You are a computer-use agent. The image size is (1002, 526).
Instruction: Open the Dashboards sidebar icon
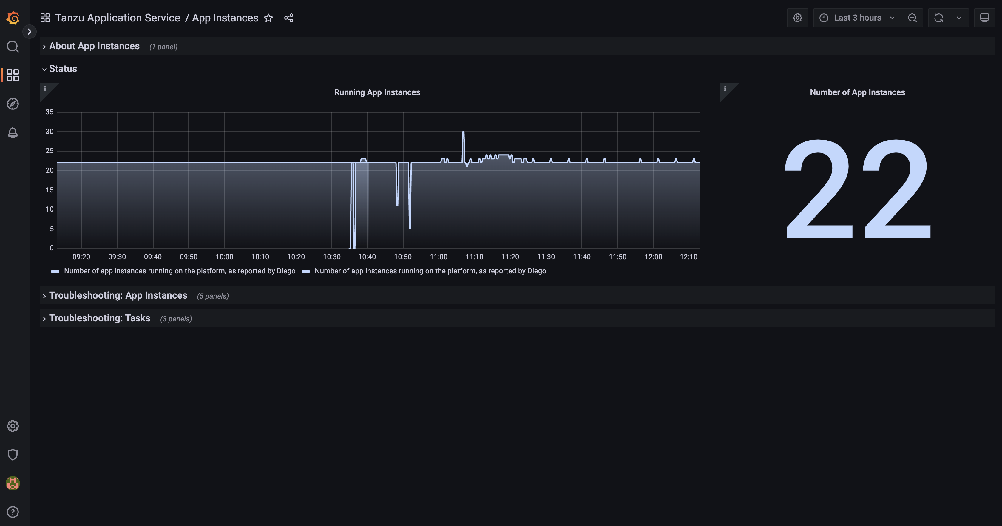(13, 75)
